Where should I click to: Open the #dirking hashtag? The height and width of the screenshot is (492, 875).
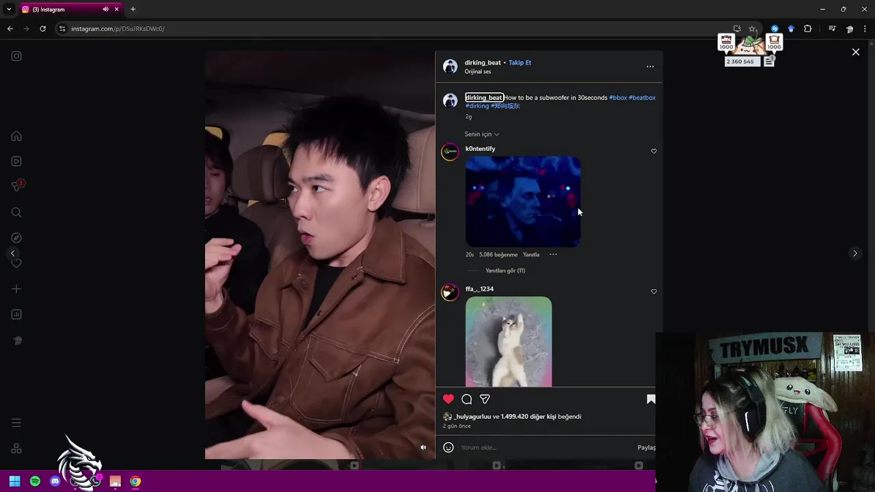click(x=477, y=106)
